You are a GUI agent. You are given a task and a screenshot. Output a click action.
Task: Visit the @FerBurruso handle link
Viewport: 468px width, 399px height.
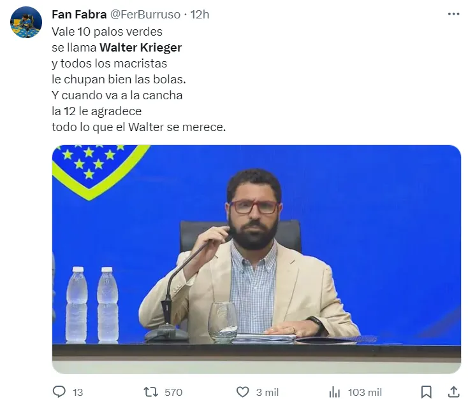coord(146,14)
